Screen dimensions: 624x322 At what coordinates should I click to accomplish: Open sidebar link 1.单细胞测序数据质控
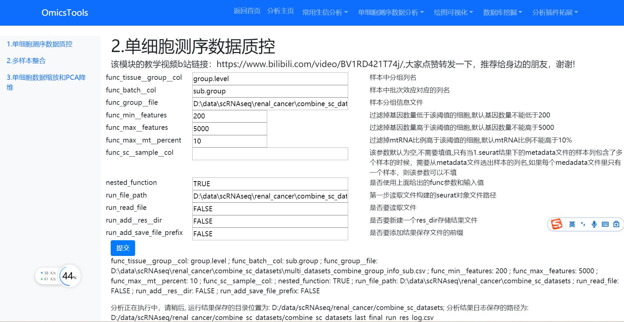[x=39, y=44]
